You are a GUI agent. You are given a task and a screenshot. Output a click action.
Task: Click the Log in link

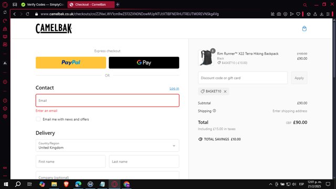point(174,88)
